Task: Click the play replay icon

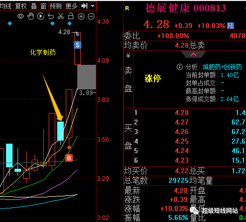Action: pyautogui.click(x=41, y=16)
